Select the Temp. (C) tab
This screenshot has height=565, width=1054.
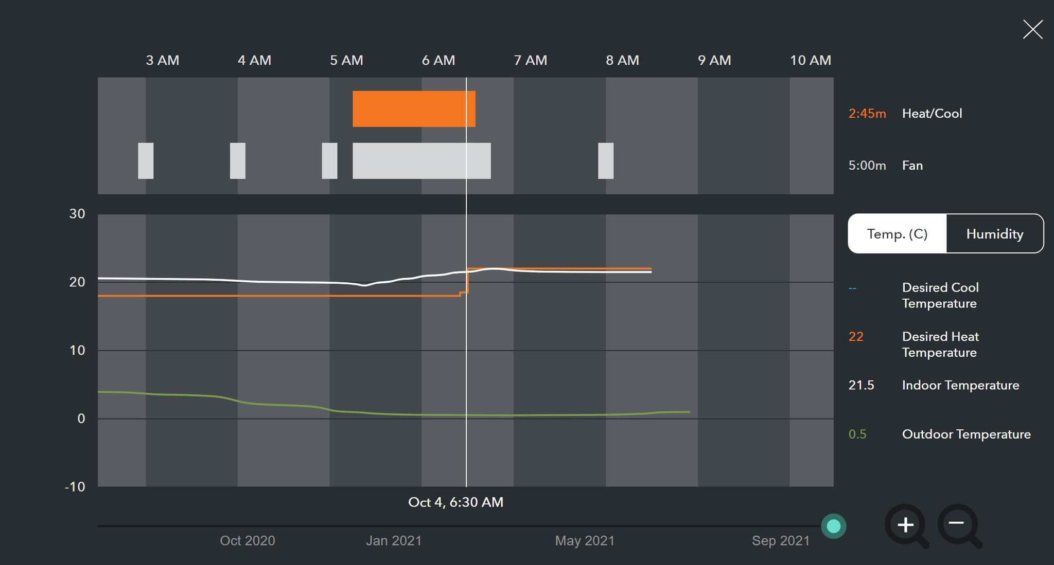click(x=897, y=234)
